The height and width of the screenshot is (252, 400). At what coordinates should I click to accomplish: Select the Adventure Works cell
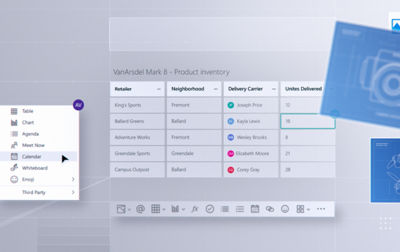coord(137,137)
